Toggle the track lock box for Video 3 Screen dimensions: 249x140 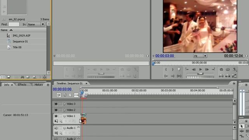[x=61, y=104]
